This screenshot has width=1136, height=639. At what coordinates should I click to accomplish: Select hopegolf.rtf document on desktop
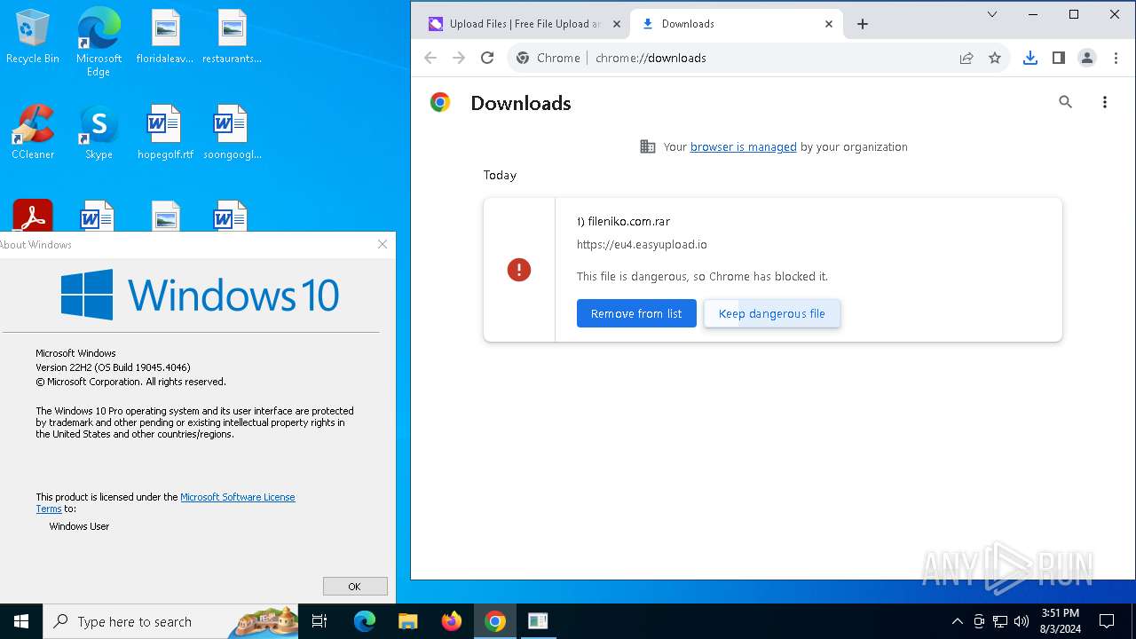tap(165, 132)
